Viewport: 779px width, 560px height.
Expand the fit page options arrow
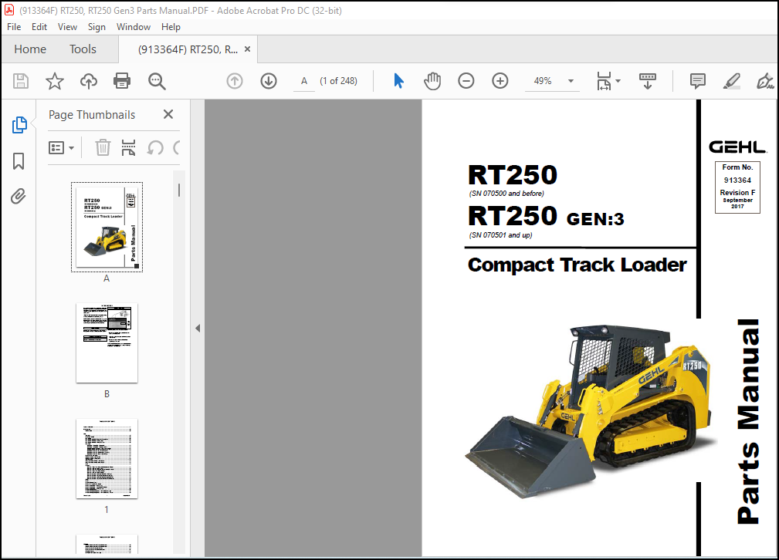(x=618, y=81)
